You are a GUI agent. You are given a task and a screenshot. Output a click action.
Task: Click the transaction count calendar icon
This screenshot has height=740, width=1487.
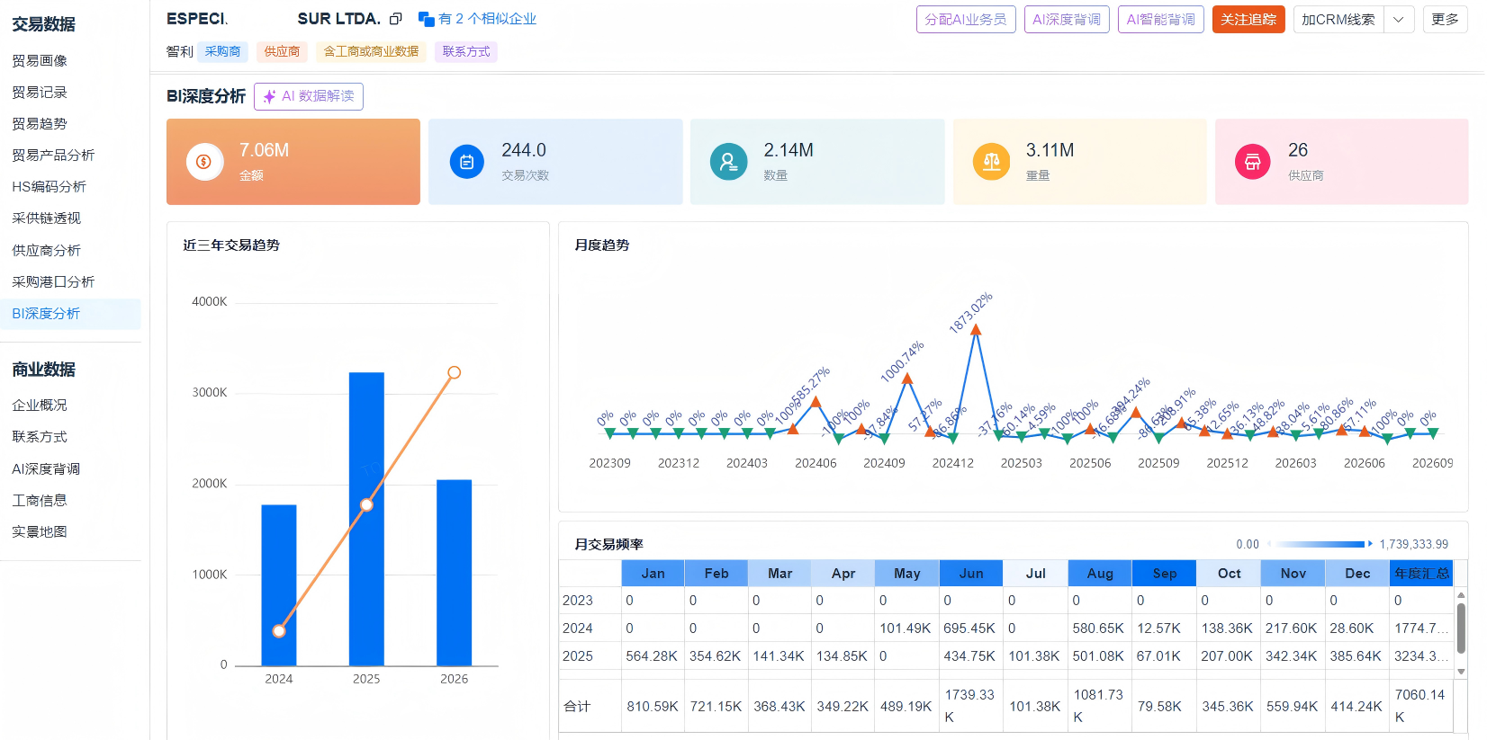click(x=466, y=162)
